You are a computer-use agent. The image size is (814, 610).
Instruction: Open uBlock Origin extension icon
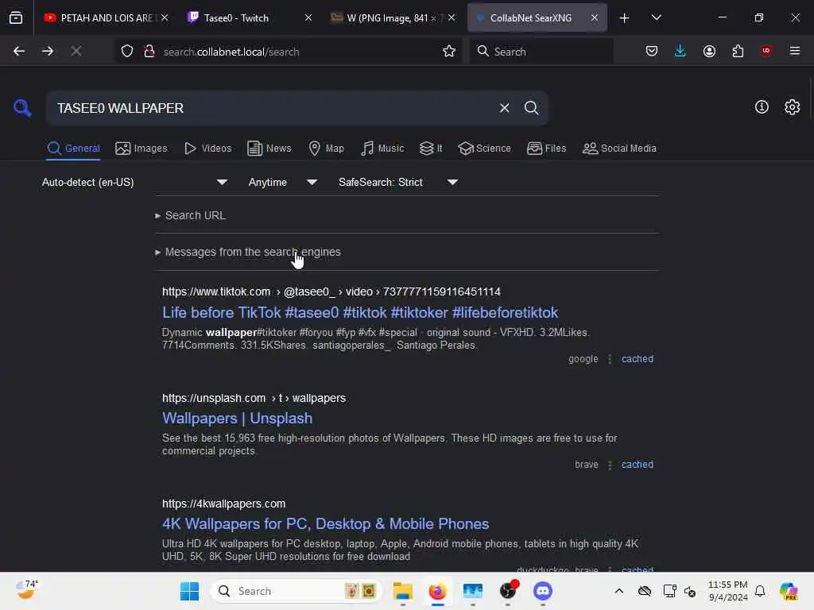pos(766,51)
